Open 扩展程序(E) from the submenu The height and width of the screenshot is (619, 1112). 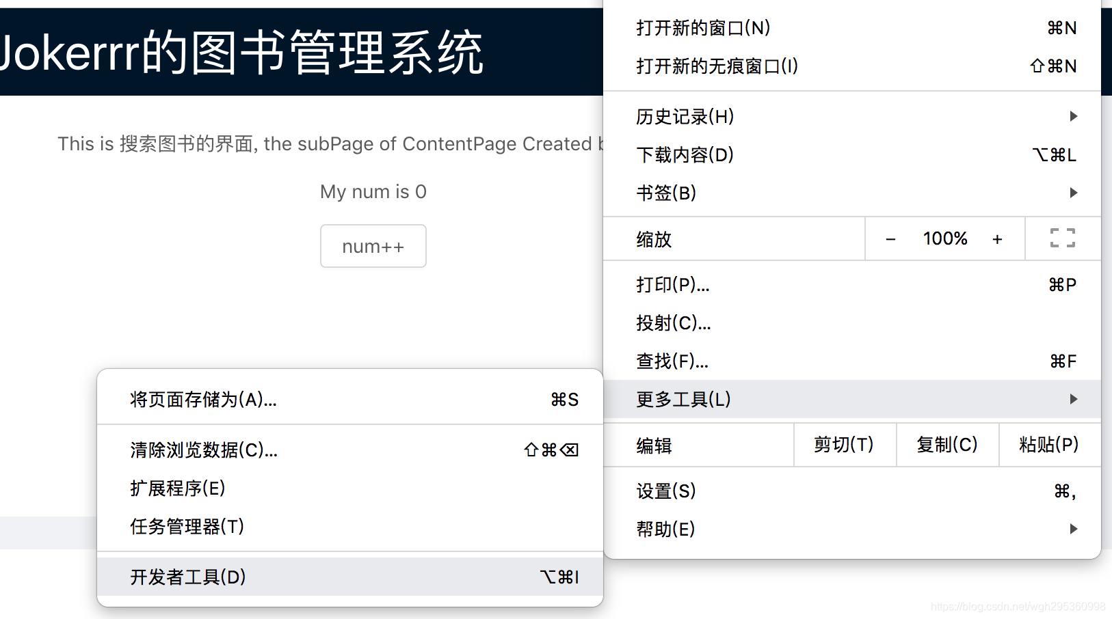[x=350, y=489]
